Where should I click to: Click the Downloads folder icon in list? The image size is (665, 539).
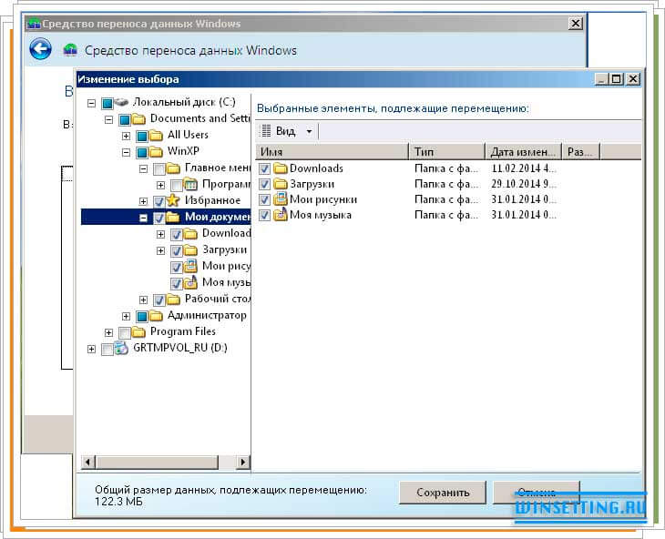(x=281, y=168)
